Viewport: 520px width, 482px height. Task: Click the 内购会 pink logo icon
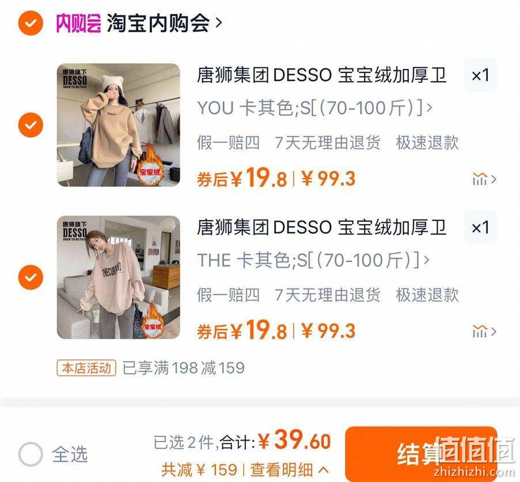click(78, 23)
